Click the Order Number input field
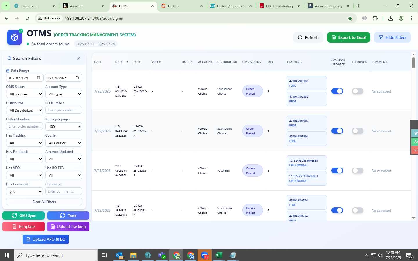Image resolution: width=418 pixels, height=261 pixels. tap(25, 126)
